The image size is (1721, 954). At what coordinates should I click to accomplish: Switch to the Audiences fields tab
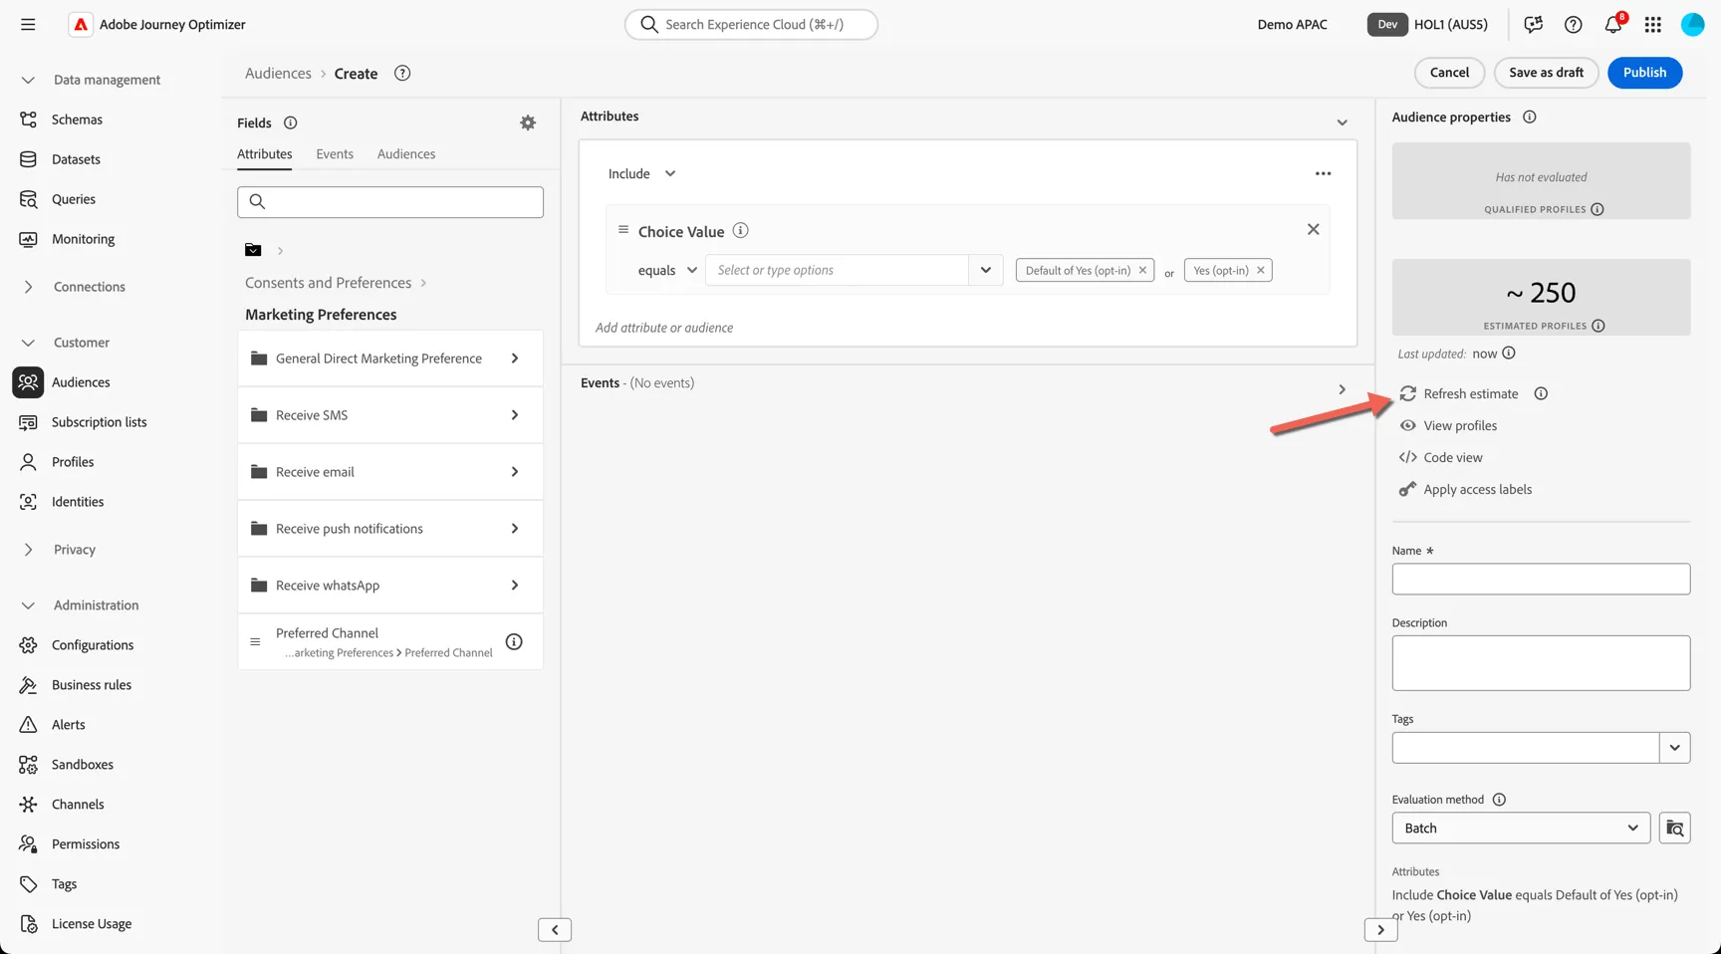click(x=406, y=153)
